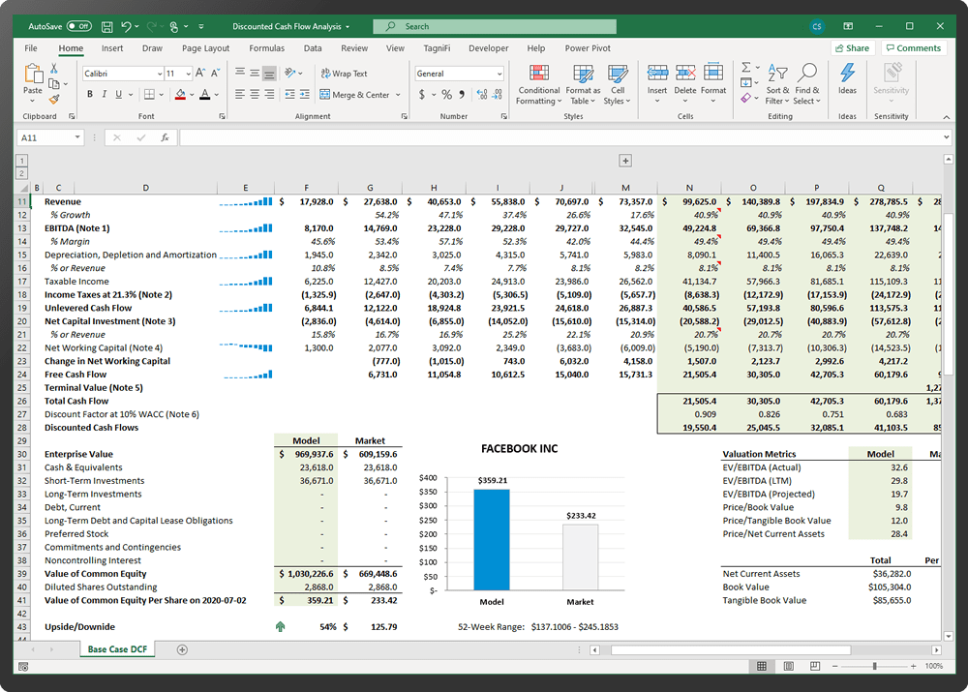Screen dimensions: 968x692
Task: Add a new sheet with plus icon
Action: pyautogui.click(x=182, y=649)
